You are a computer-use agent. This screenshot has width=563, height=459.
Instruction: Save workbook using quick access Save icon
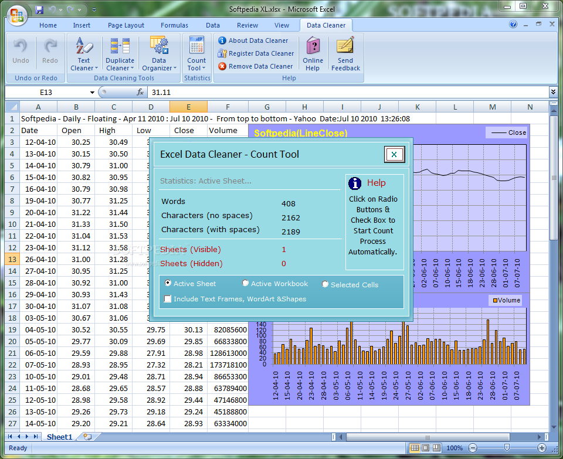coord(39,10)
